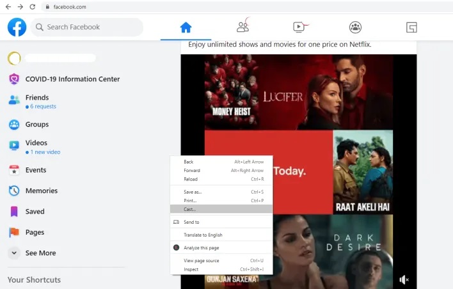Viewport: 453px width, 289px height.
Task: Open the Gaming tab icon
Action: [411, 27]
